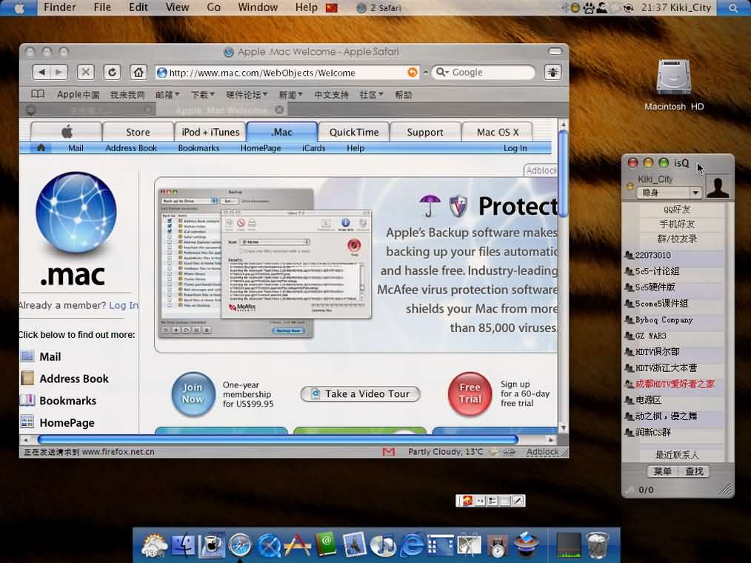The height and width of the screenshot is (563, 751).
Task: Click the 查找 button in isQ
Action: (x=694, y=471)
